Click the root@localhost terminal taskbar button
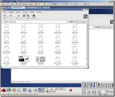The image size is (115, 97). [x=51, y=91]
